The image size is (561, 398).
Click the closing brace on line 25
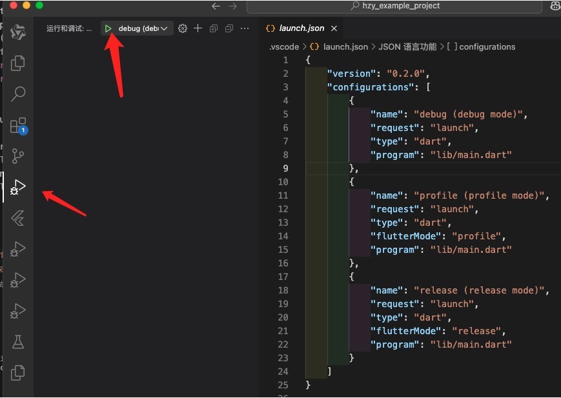tap(308, 385)
